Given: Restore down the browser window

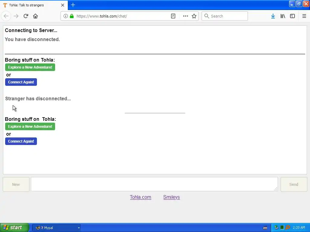Looking at the screenshot, I should coord(299,4).
